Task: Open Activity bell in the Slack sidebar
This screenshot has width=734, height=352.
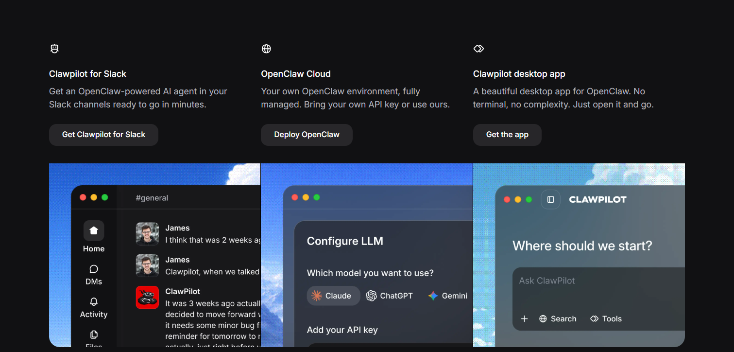Action: [94, 308]
